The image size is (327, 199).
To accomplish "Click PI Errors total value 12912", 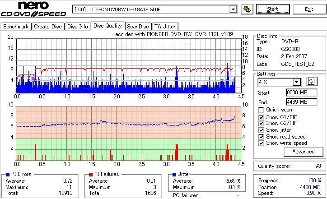I will 65,193.
